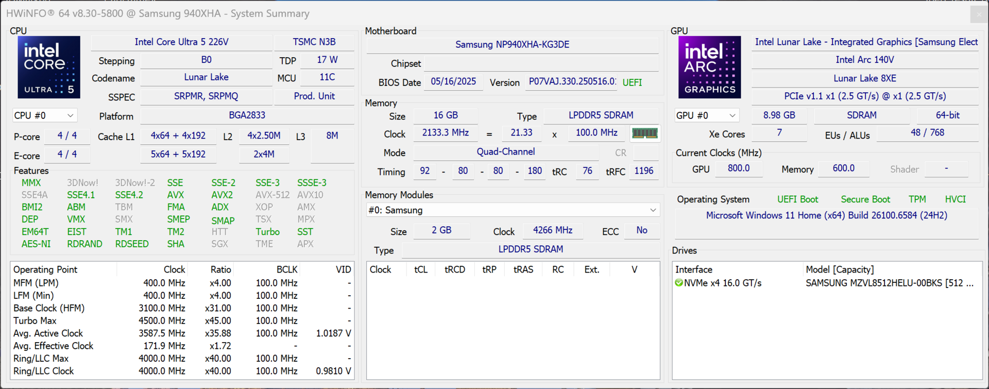
Task: Click the Model [Capacity] column header
Action: coord(840,269)
